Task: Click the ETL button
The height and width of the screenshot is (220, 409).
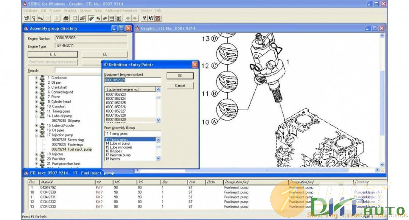Action: pos(53,54)
